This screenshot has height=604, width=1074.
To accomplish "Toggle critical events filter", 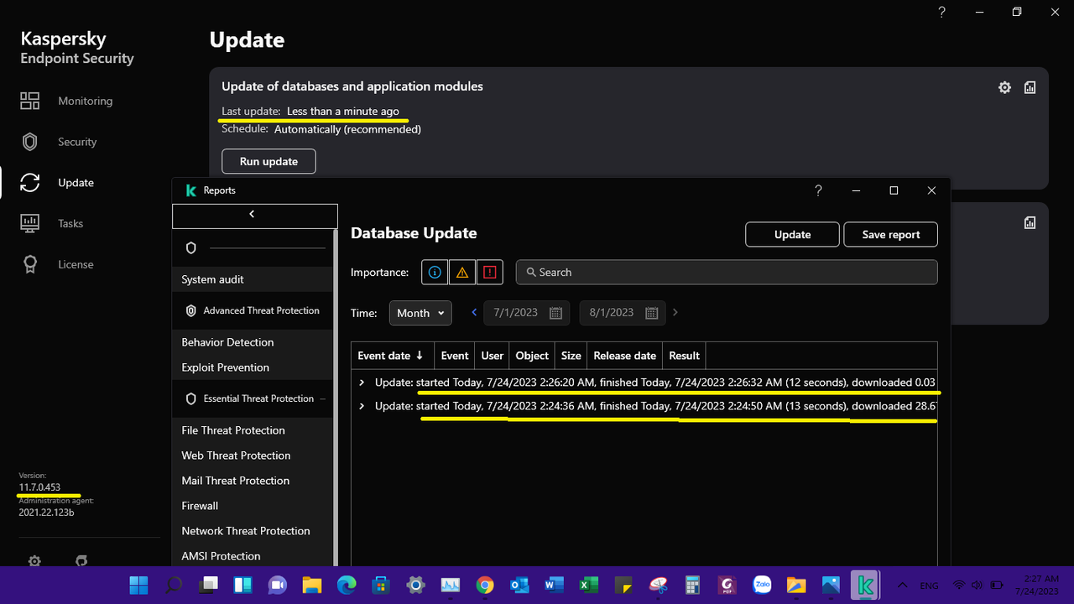I will click(490, 272).
